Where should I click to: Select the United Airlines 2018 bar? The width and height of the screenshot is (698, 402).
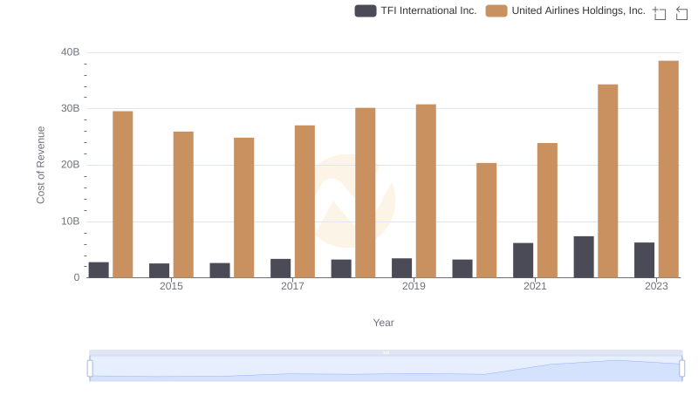(x=366, y=193)
